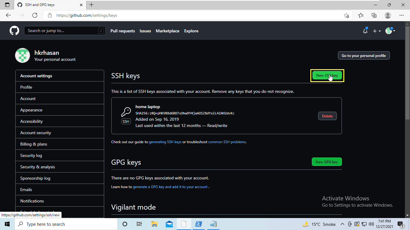Reload the page with refresh icon
The height and width of the screenshot is (230, 410).
(35, 15)
